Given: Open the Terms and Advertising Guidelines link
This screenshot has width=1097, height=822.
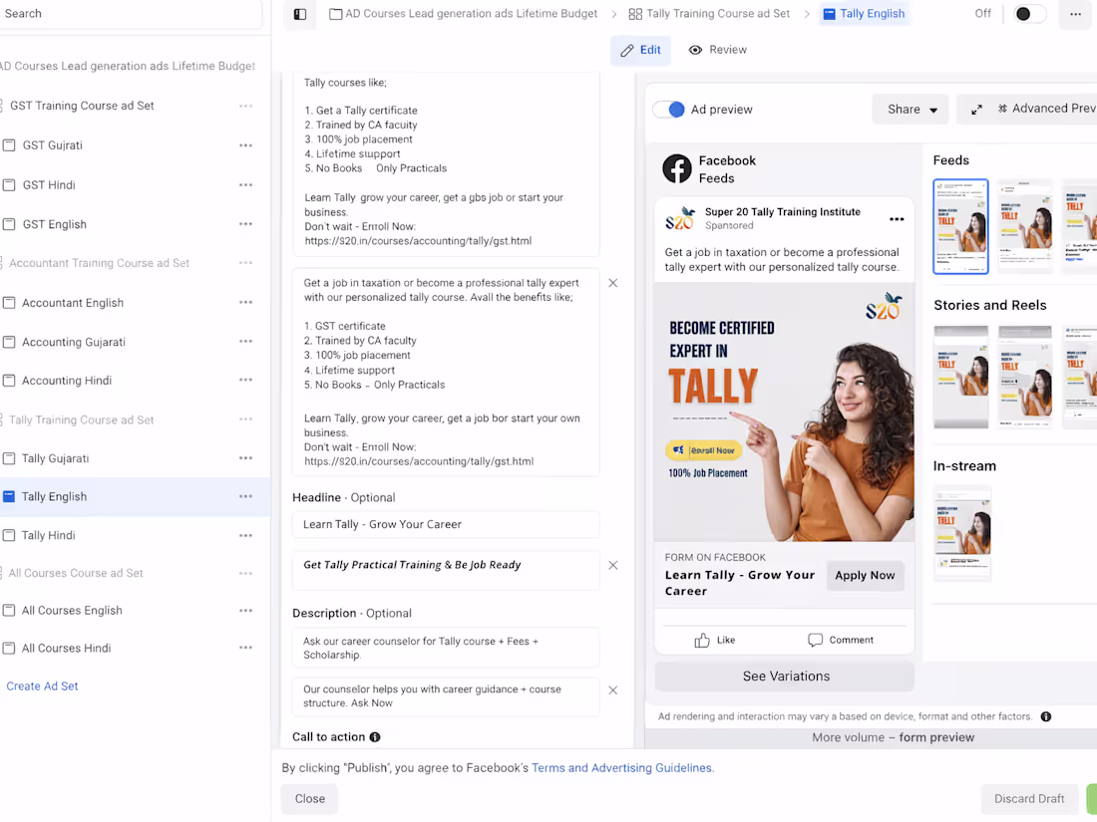Looking at the screenshot, I should click(620, 767).
